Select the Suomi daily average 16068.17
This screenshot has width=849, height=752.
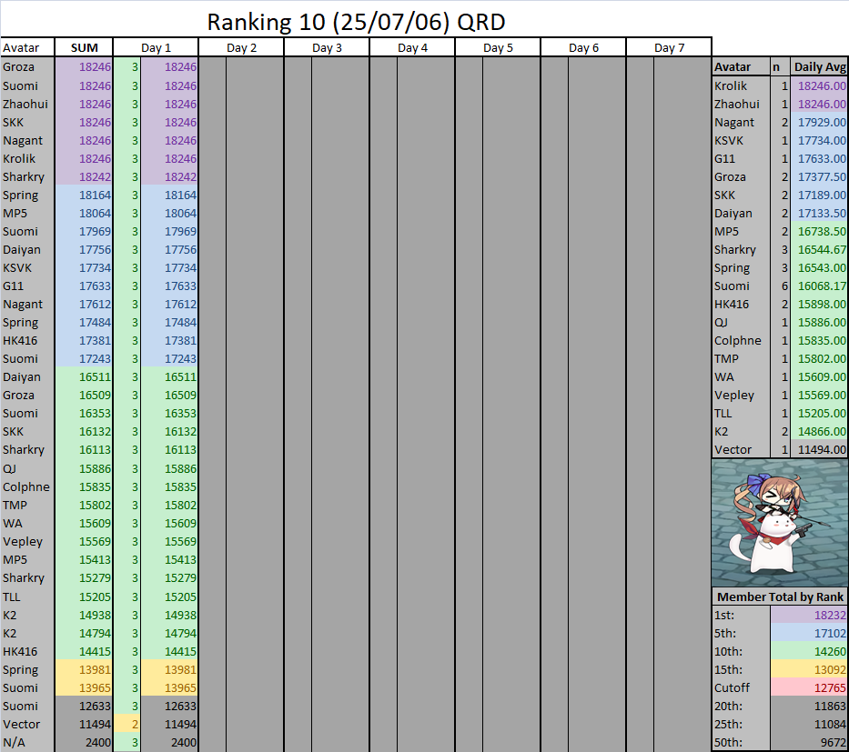tap(820, 286)
